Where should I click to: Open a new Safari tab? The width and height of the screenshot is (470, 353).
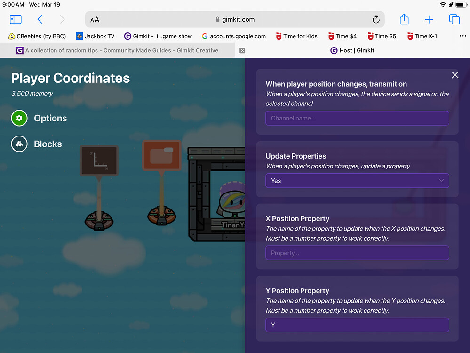(429, 19)
